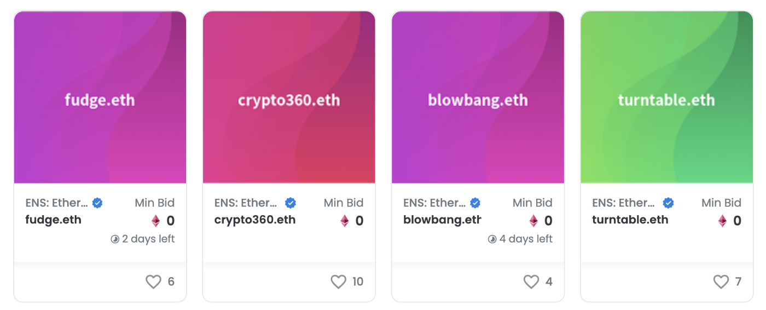Screen dimensions: 766x310
Task: Favorite crypto360.eth using the heart icon
Action: [x=339, y=282]
